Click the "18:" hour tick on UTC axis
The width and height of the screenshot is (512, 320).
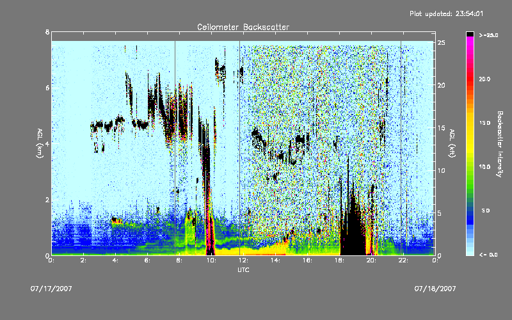(340, 260)
